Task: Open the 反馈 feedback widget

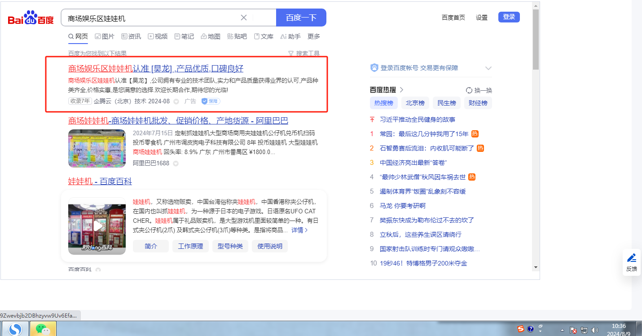Action: (631, 262)
